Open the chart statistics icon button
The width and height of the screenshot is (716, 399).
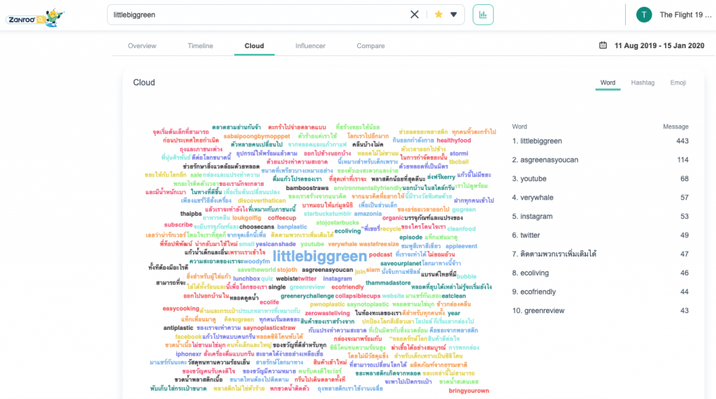pos(483,15)
